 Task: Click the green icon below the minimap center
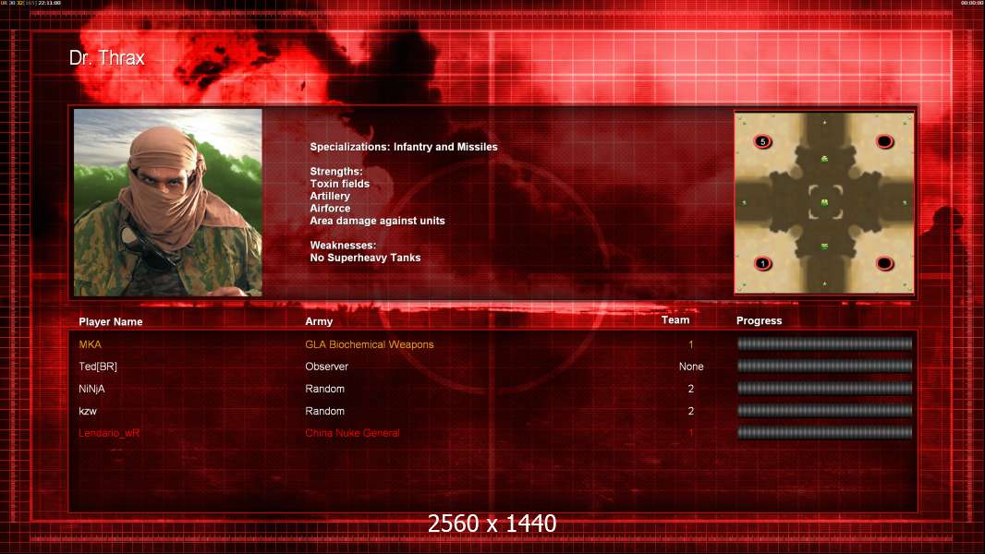pos(825,247)
